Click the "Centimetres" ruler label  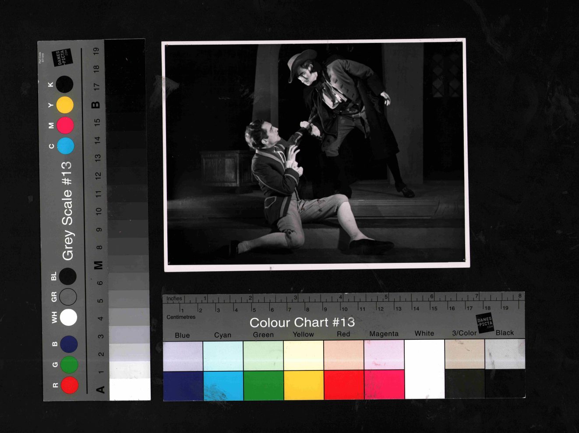point(181,317)
